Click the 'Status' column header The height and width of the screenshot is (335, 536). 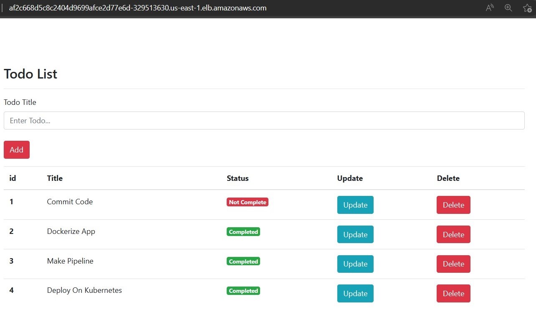(x=238, y=178)
